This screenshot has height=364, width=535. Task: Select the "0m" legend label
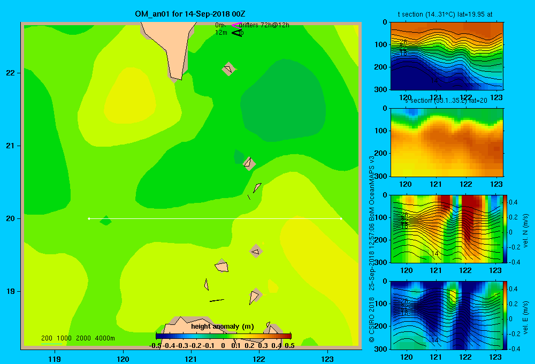(220, 25)
